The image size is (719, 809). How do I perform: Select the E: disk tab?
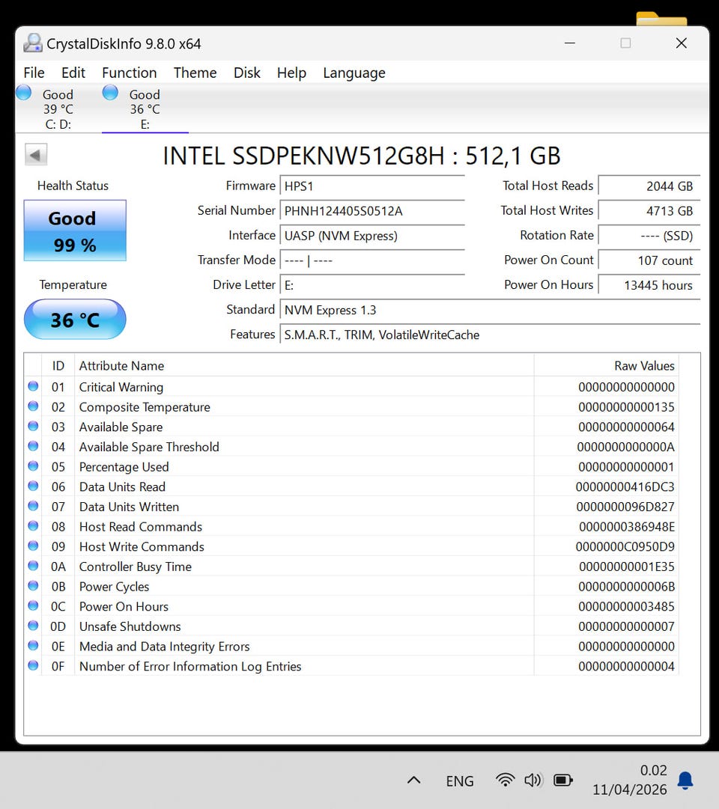tap(144, 109)
